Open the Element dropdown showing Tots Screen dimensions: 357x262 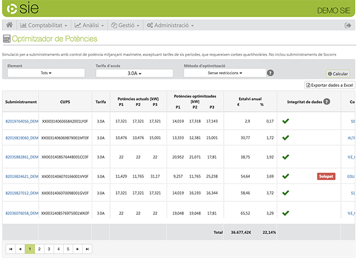tap(46, 73)
